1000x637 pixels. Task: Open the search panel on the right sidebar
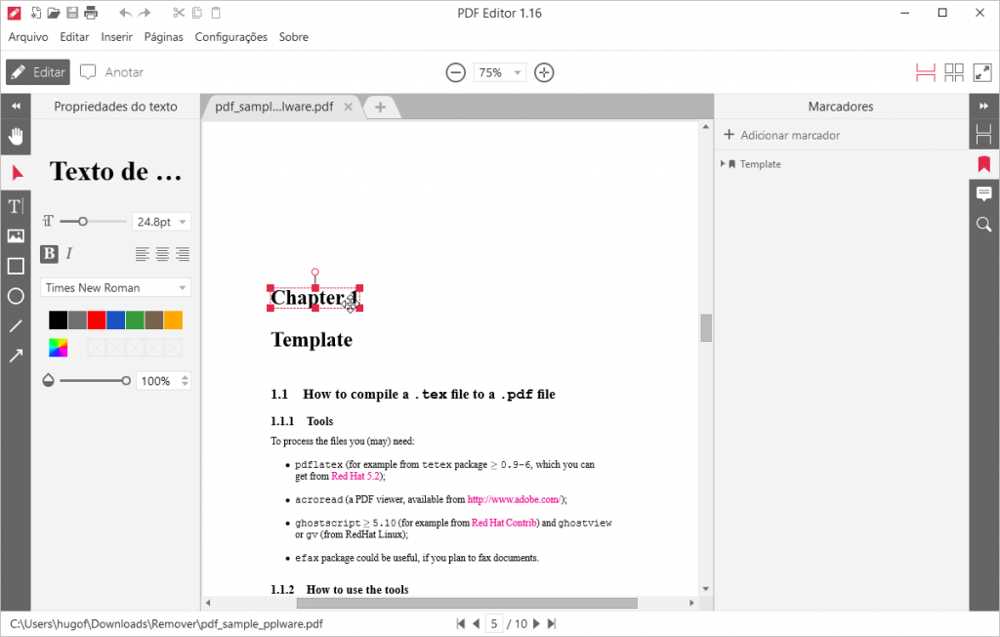click(983, 225)
